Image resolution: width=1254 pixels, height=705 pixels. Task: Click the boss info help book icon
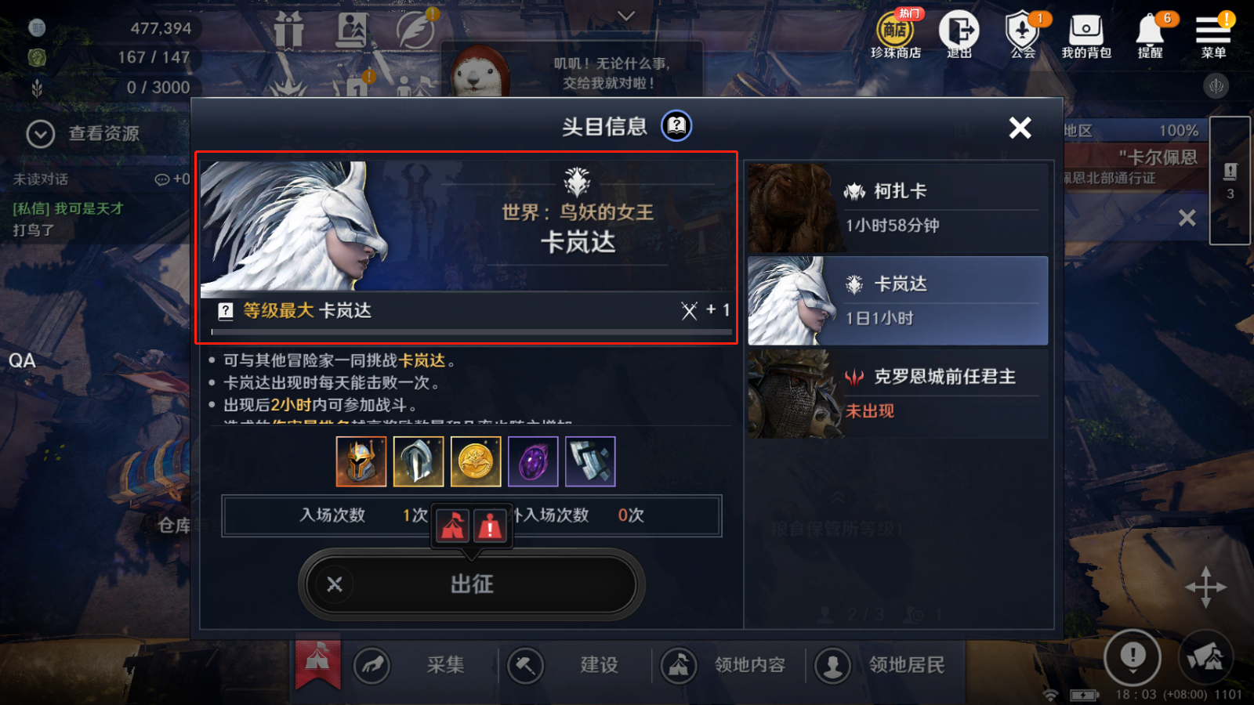coord(676,125)
